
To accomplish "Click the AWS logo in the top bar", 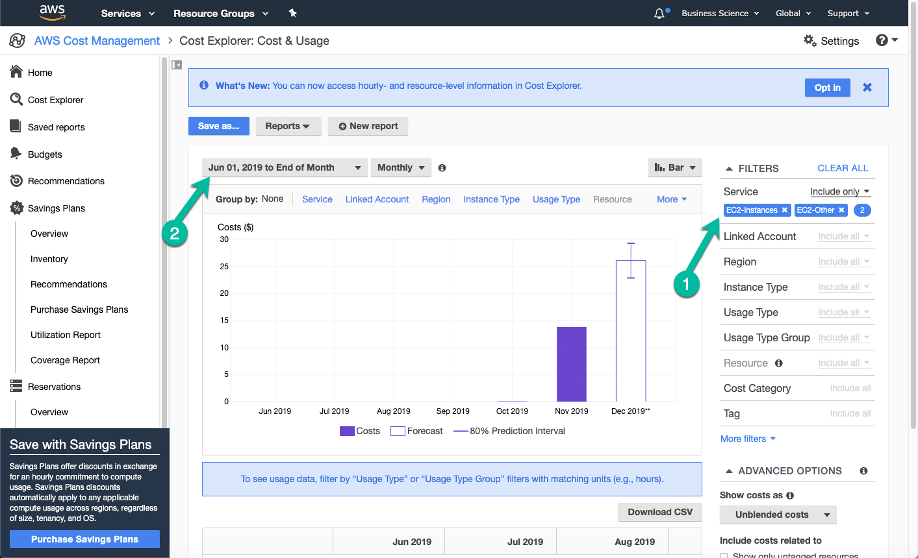I will pos(53,12).
